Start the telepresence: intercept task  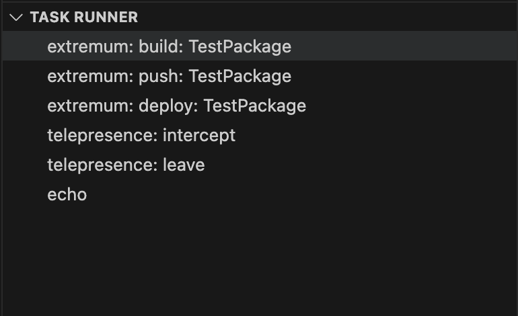pos(141,136)
